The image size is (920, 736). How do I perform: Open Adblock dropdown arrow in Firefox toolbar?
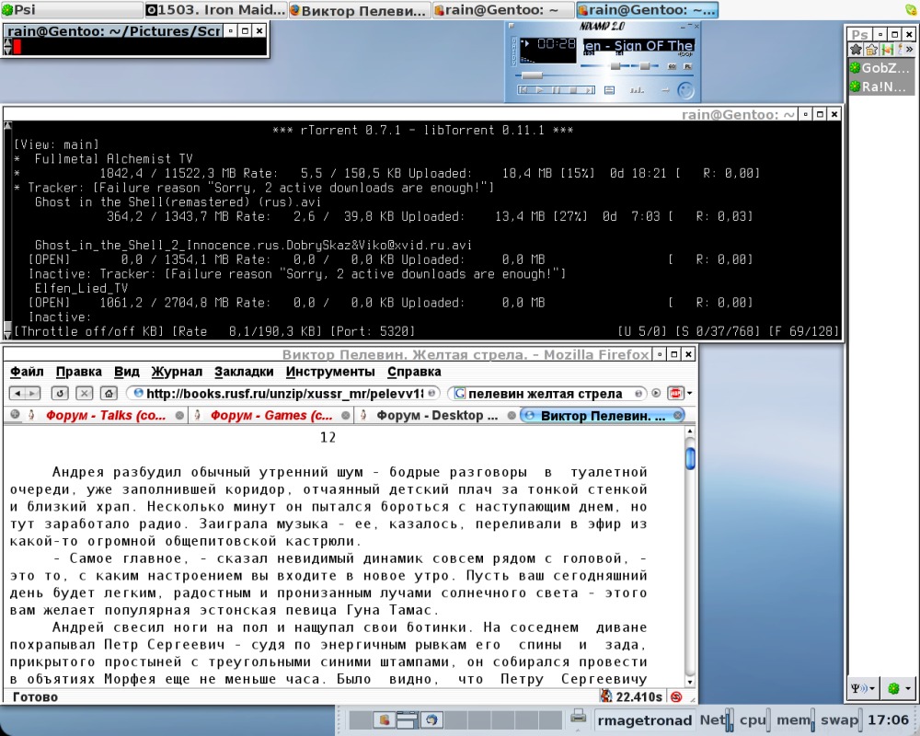coord(689,393)
